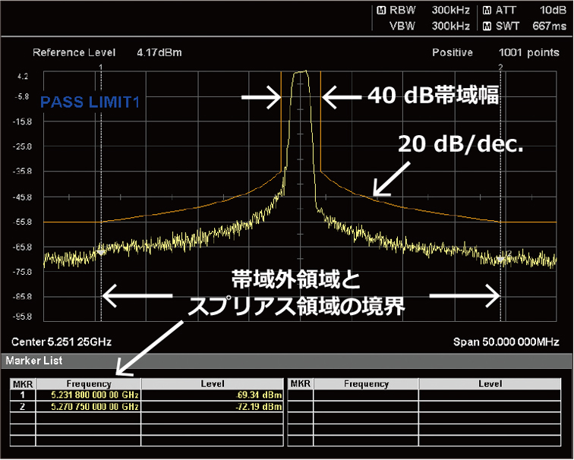Click the Center 5.251 25GHz readout
574x460 pixels.
tap(61, 342)
